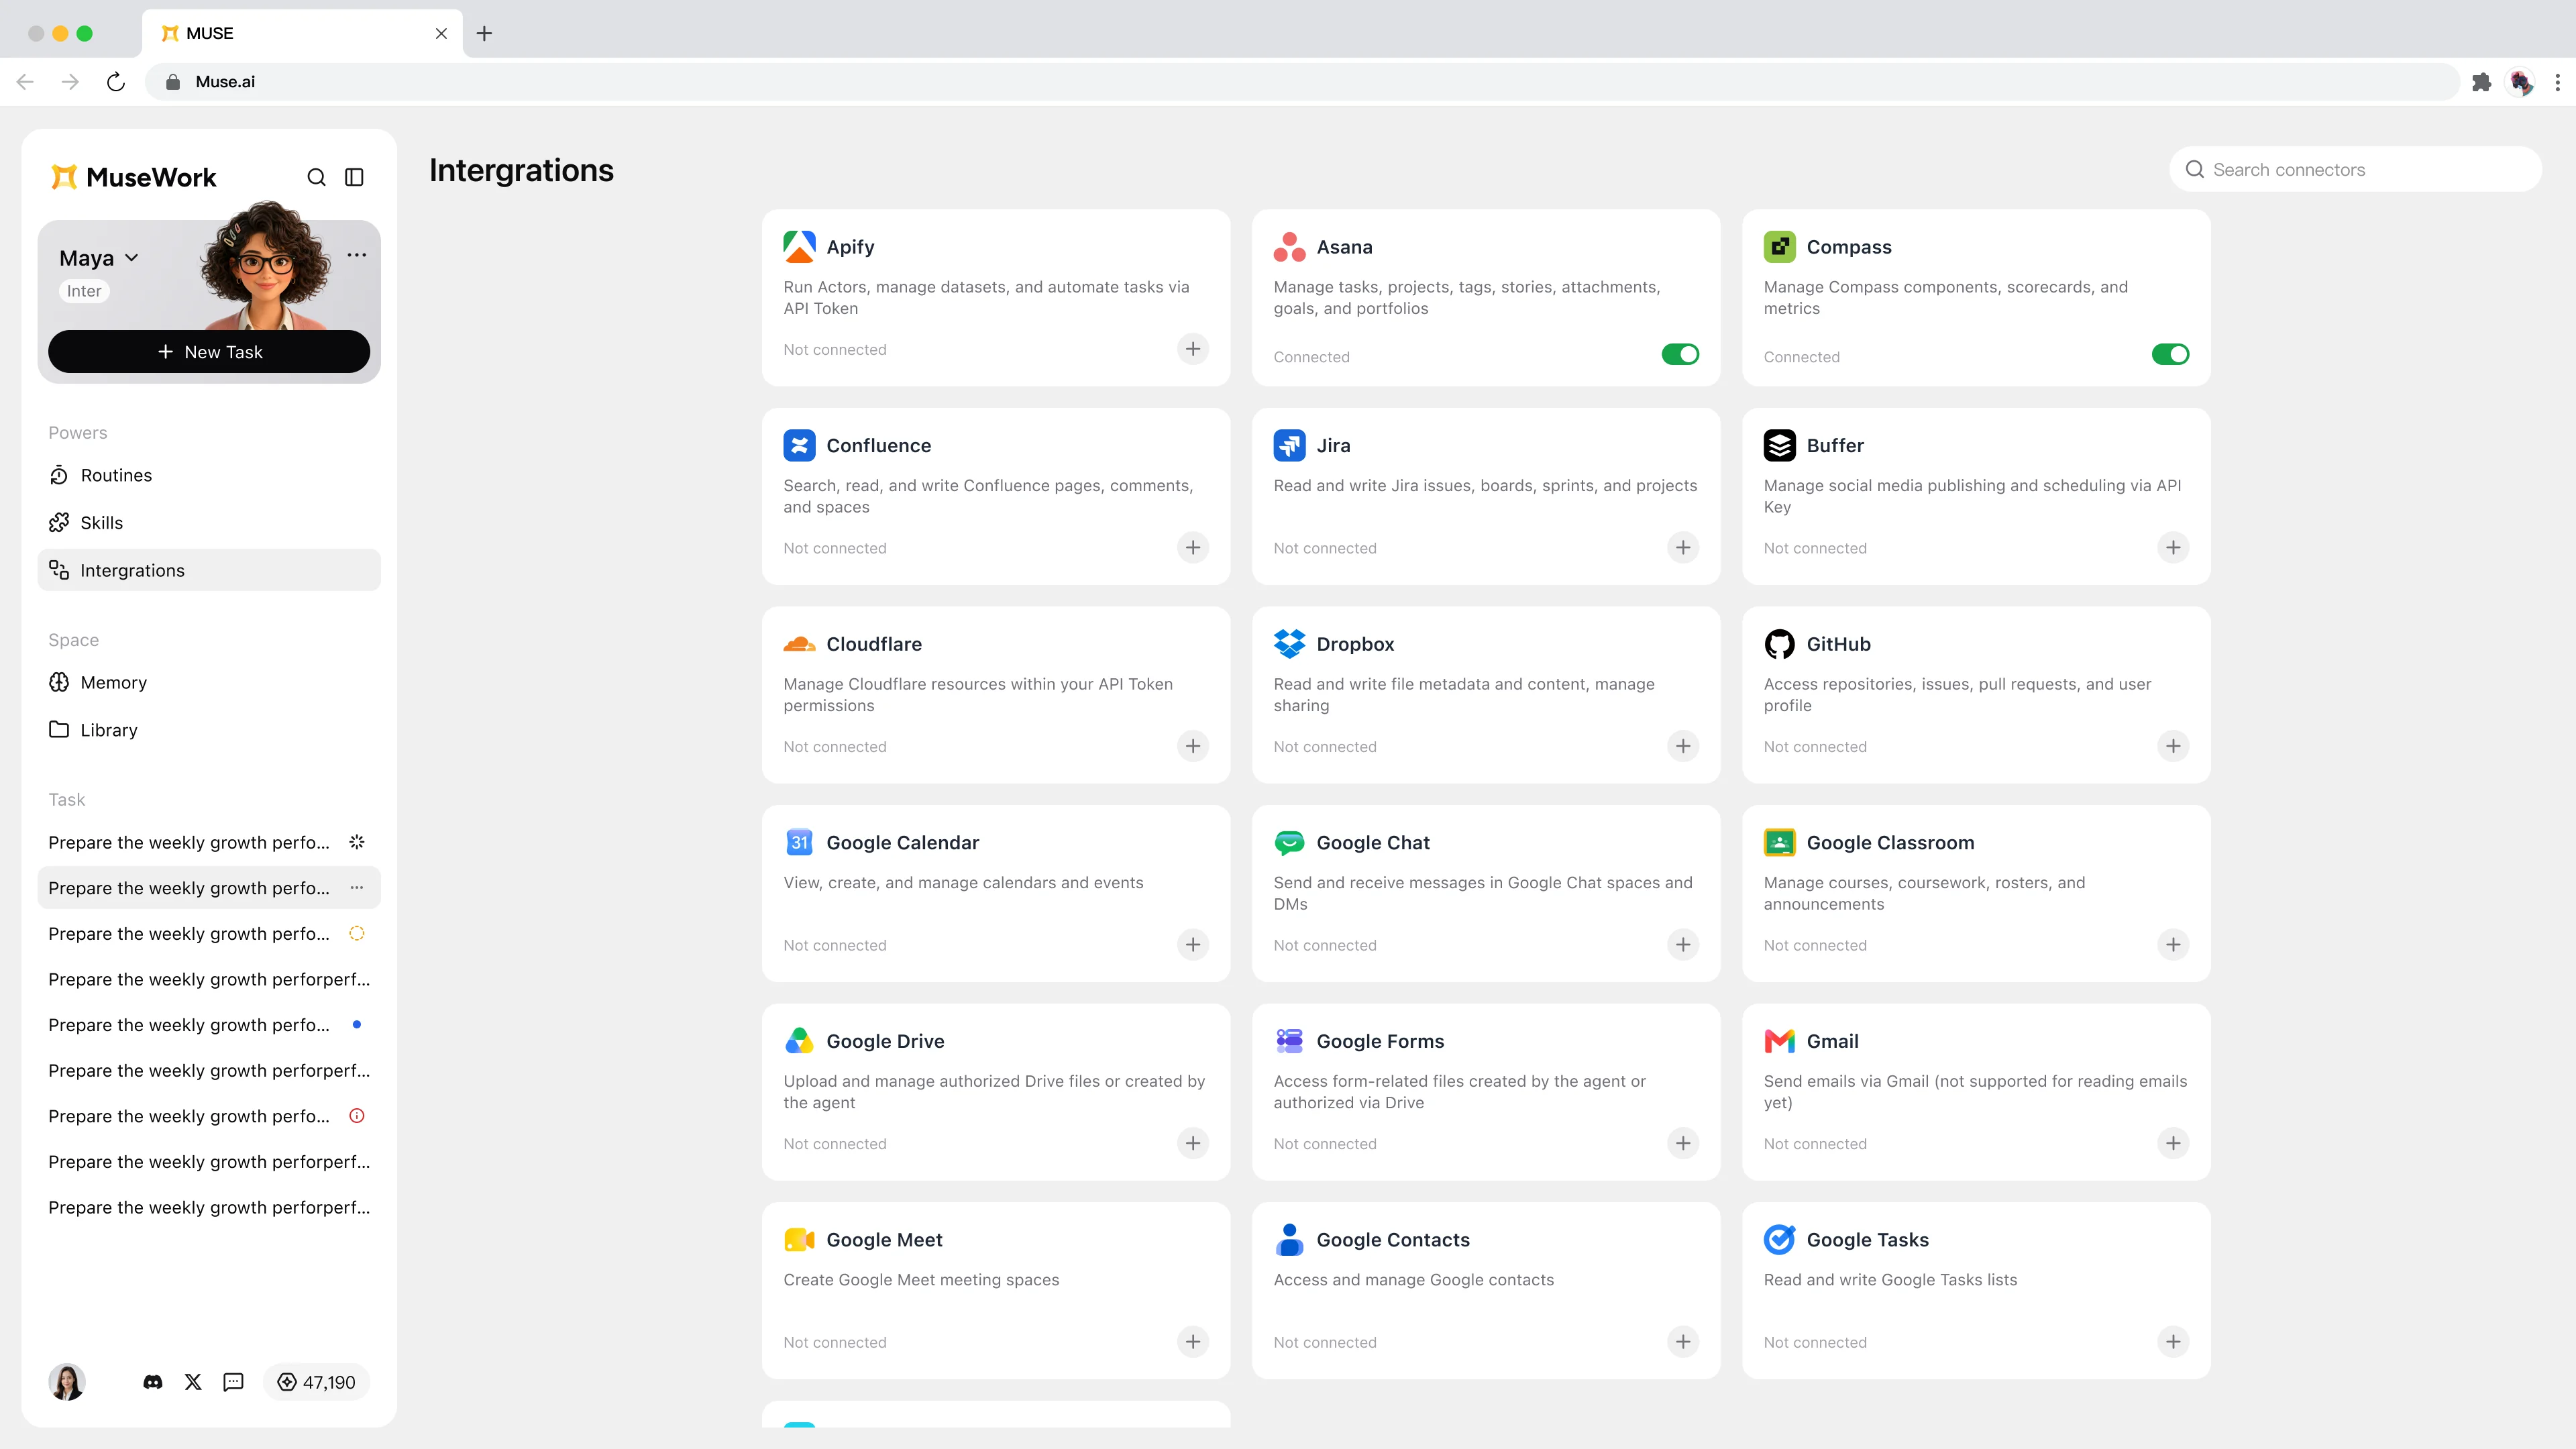2576x1449 pixels.
Task: Add the Jira connector
Action: (x=1683, y=548)
